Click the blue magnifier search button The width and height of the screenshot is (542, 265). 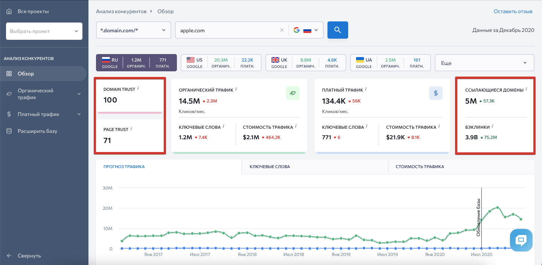pos(338,30)
